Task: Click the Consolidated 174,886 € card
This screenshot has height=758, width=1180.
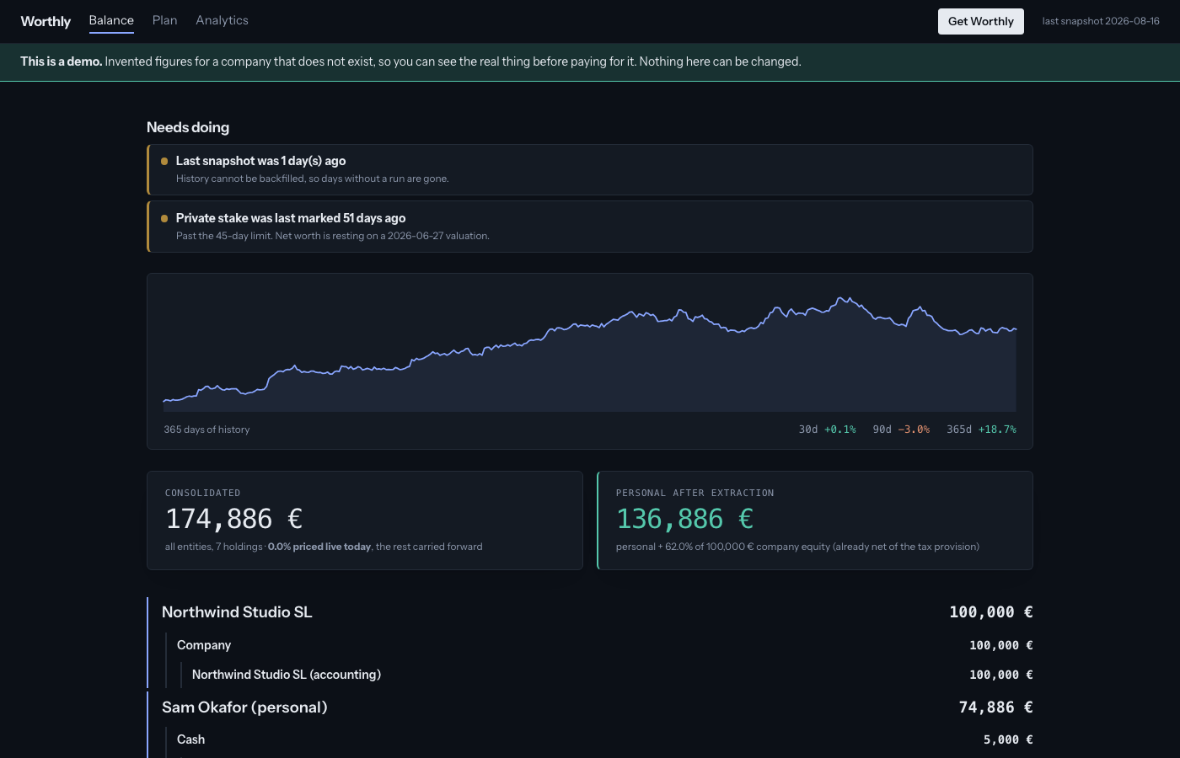Action: pyautogui.click(x=365, y=520)
